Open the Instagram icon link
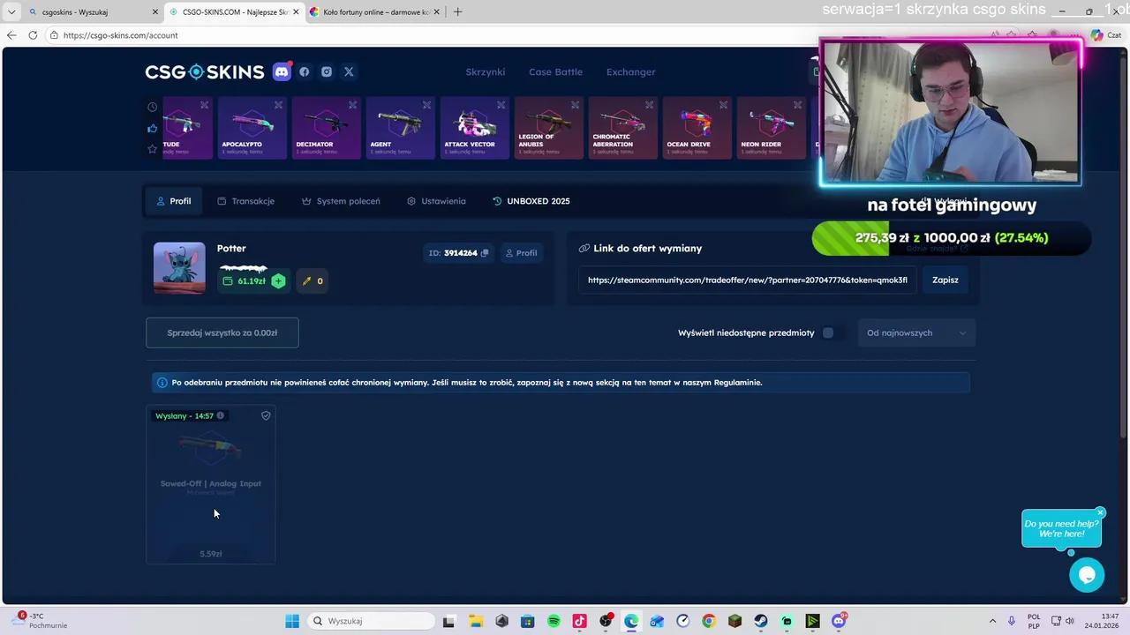1130x635 pixels. pyautogui.click(x=327, y=72)
